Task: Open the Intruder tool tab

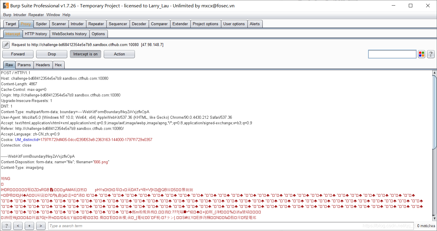Action: (77, 24)
